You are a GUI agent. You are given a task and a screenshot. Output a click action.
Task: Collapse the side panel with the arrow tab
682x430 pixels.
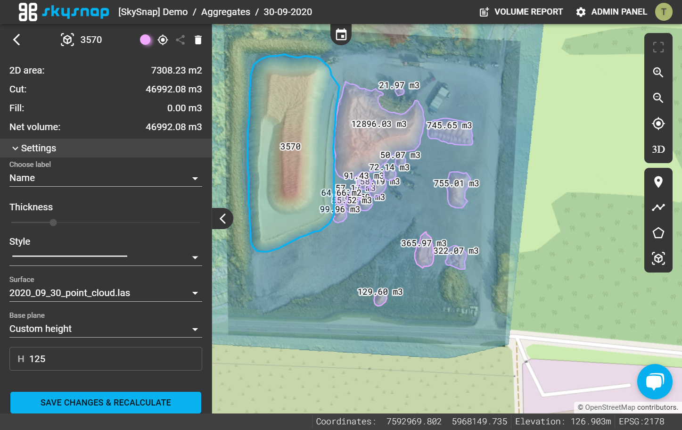click(x=222, y=218)
